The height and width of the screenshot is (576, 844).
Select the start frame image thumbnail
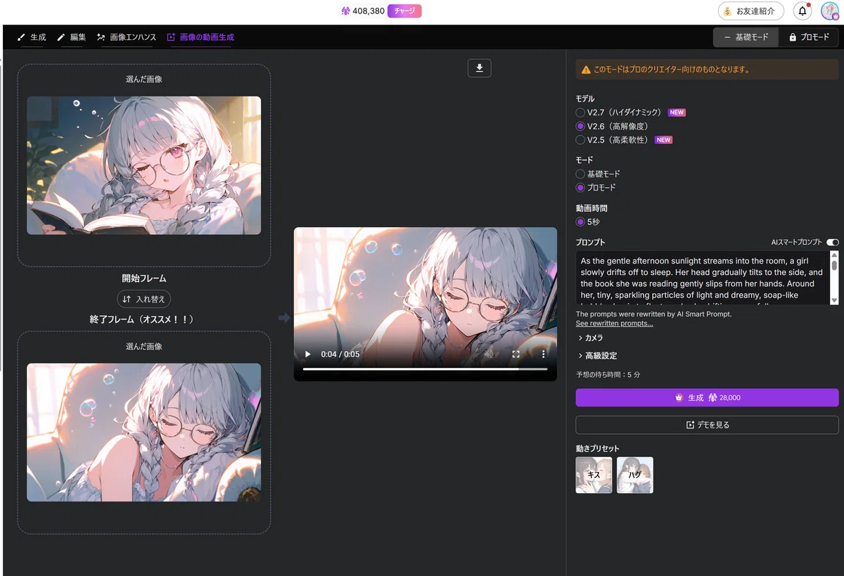(144, 165)
